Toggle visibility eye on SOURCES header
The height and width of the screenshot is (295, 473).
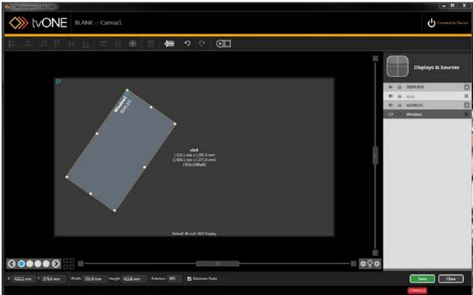click(391, 105)
